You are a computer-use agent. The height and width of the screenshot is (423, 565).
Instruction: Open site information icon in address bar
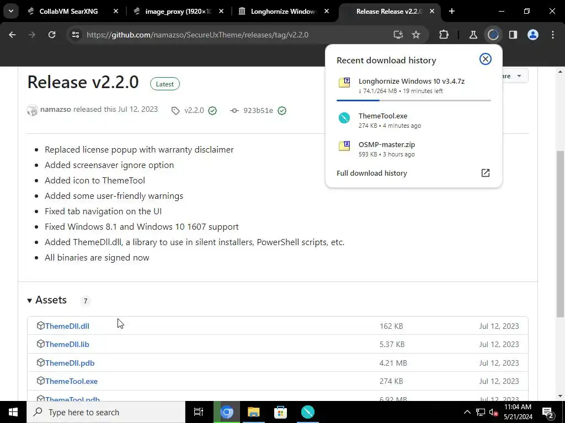tap(76, 35)
